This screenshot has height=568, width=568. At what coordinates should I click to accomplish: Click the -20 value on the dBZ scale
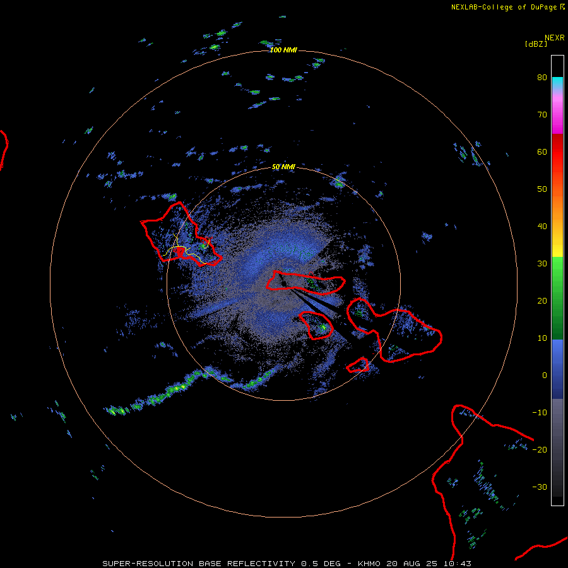click(540, 449)
